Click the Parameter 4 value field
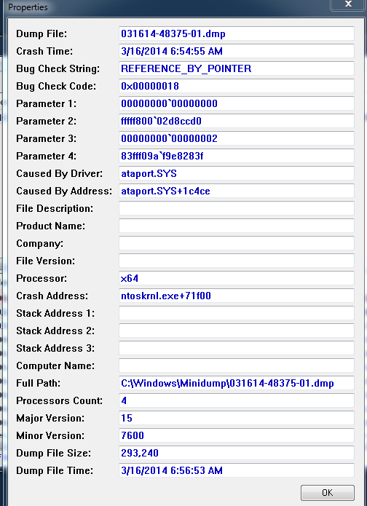The width and height of the screenshot is (367, 506). pyautogui.click(x=236, y=156)
